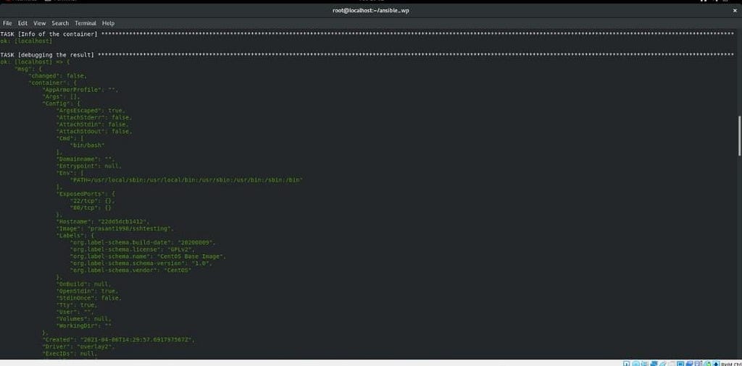Click the TASK [debugging the result] line
The image size is (742, 366).
(367, 55)
